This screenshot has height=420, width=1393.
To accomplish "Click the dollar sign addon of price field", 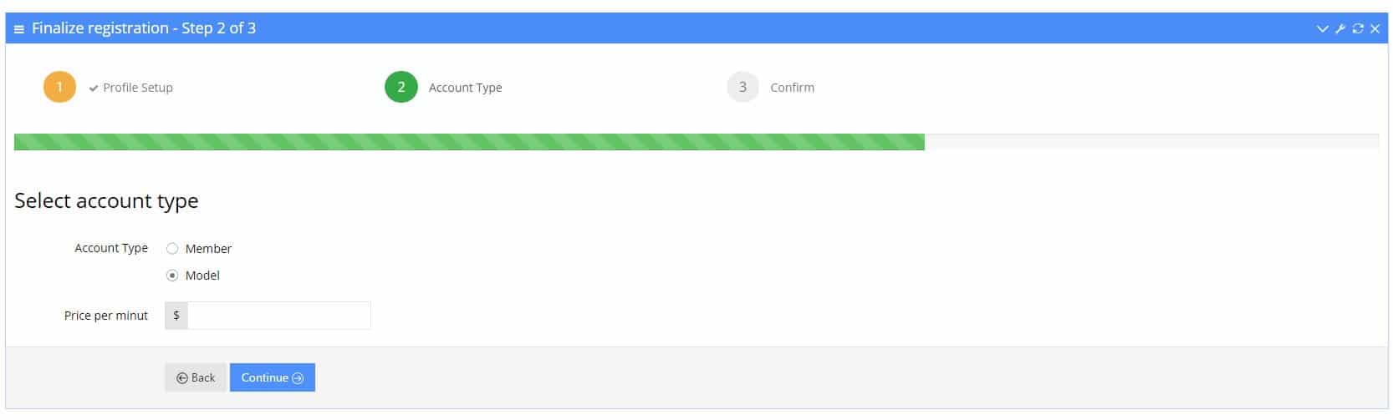I will (176, 316).
